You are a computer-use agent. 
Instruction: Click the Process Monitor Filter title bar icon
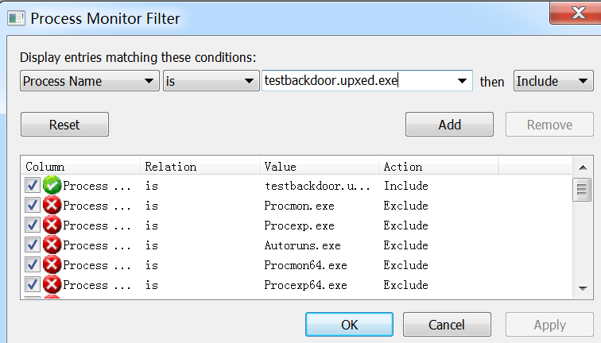pos(16,18)
